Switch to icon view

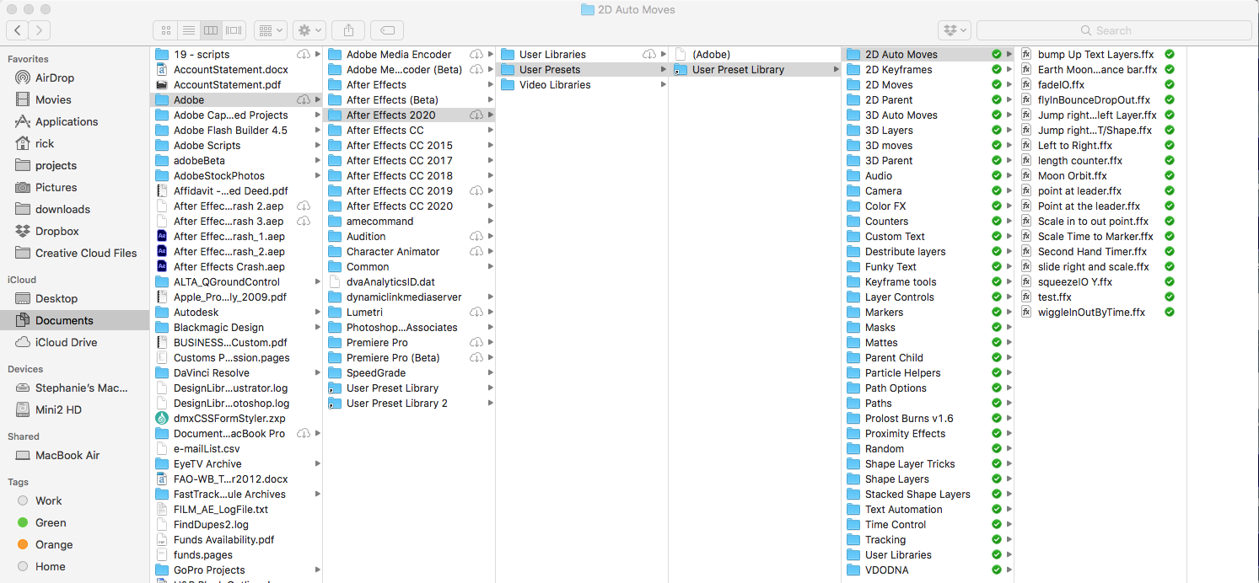point(166,30)
